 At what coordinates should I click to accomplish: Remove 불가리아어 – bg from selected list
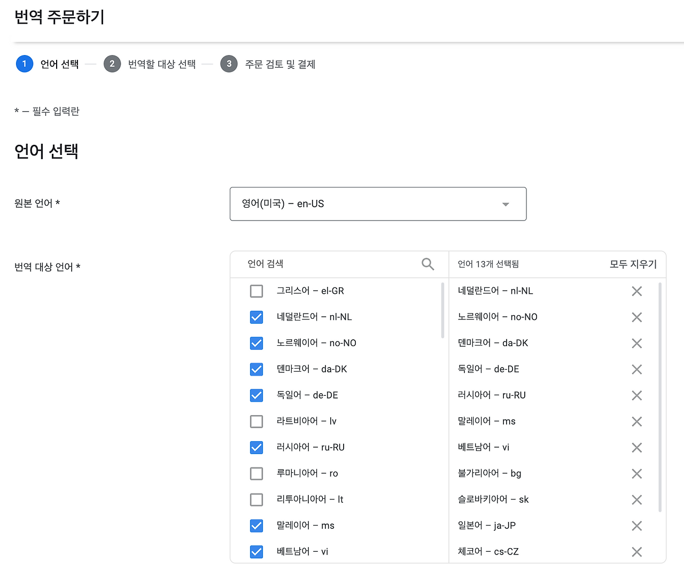click(x=636, y=474)
